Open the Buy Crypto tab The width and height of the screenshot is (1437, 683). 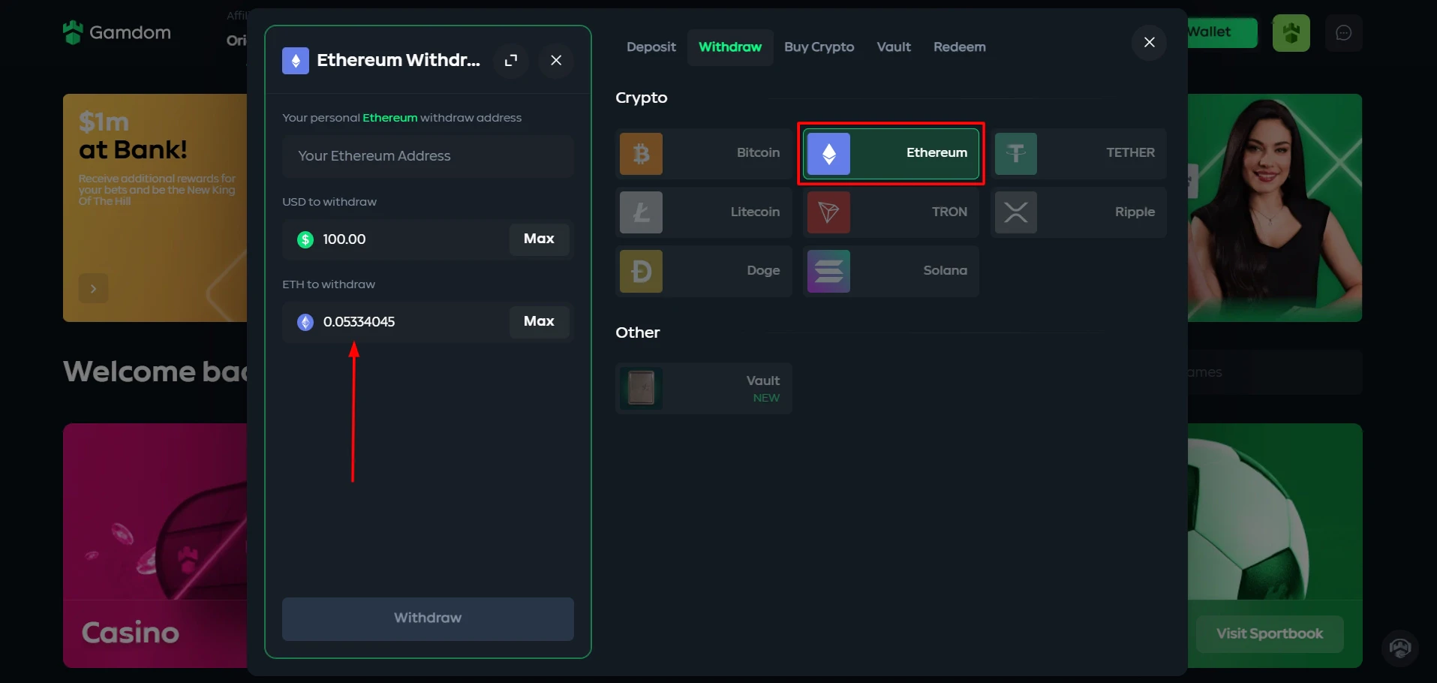(x=819, y=47)
